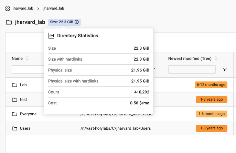Click the Directory Statistics chart icon
The image size is (236, 153).
tap(51, 36)
